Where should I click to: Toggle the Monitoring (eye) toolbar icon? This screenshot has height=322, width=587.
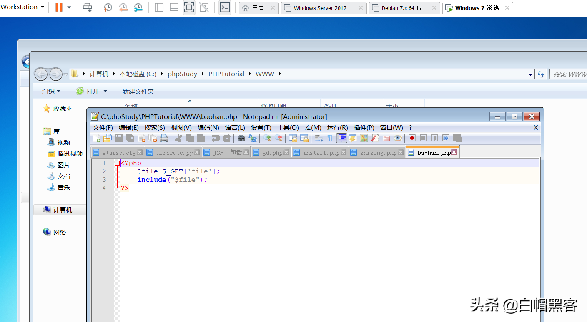398,138
